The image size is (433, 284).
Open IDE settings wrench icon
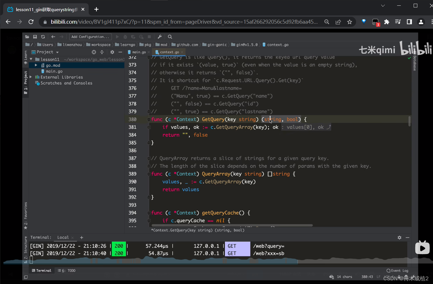click(x=160, y=37)
